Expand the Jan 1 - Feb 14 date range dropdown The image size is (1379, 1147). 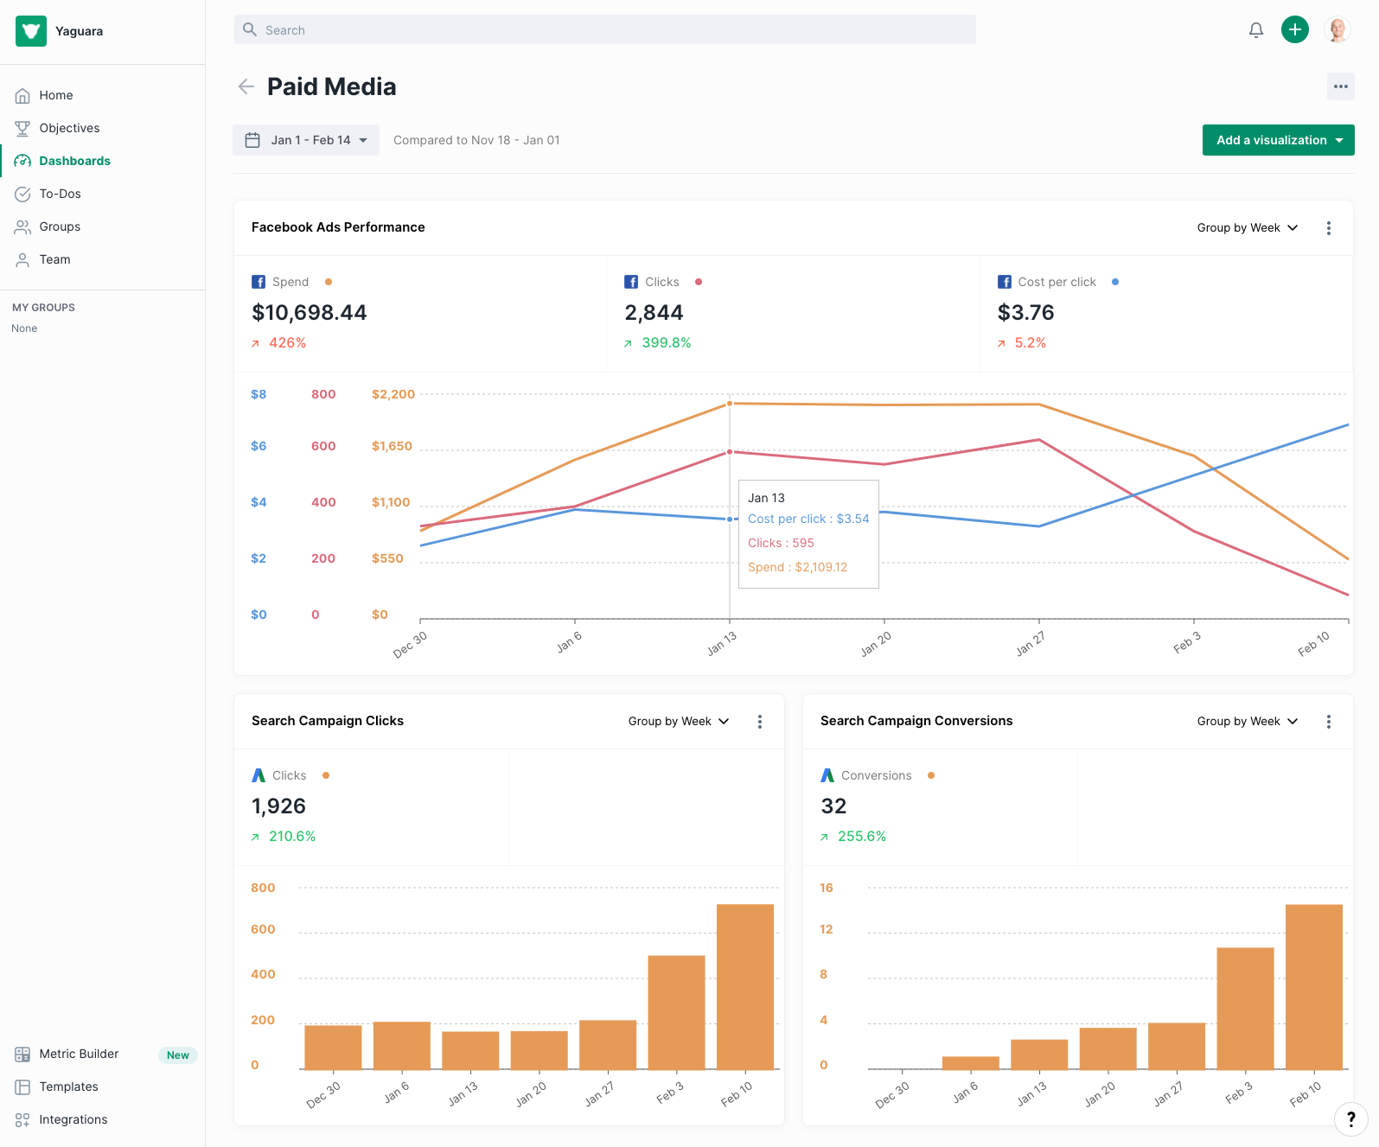click(306, 140)
